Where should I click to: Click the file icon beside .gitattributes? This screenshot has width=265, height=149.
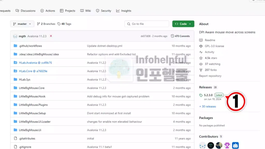point(15,138)
